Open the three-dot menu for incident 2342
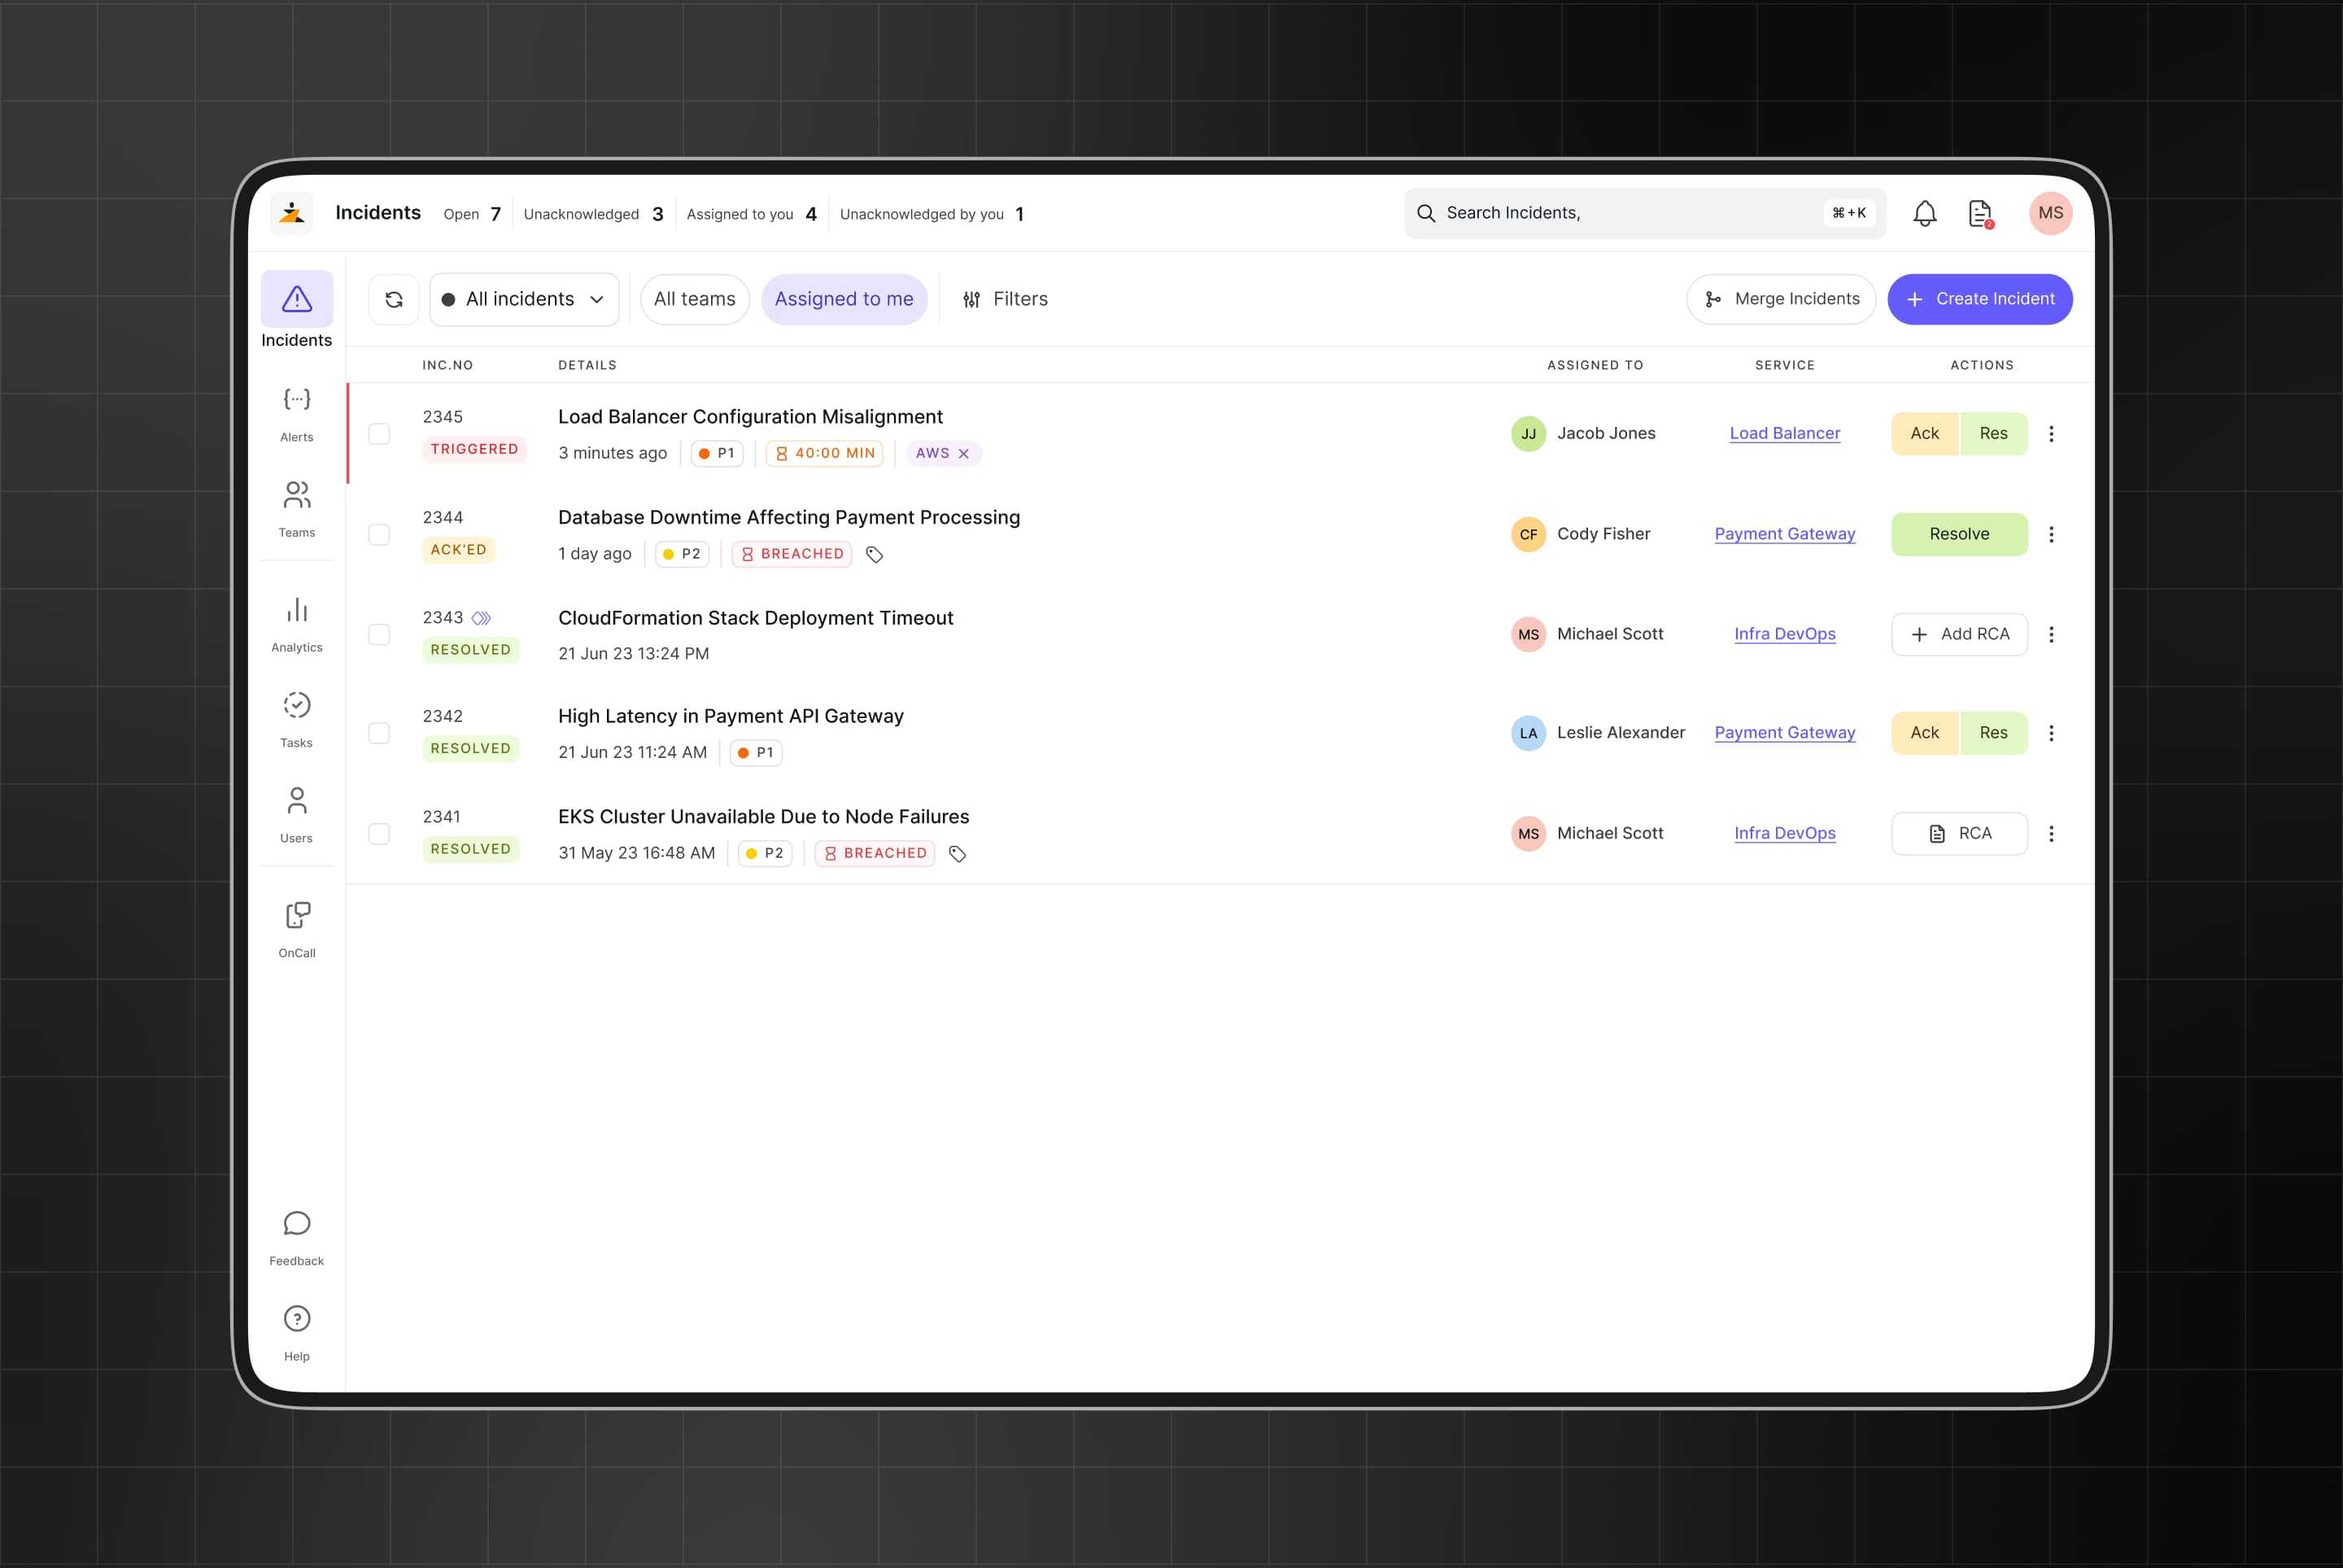The width and height of the screenshot is (2343, 1568). coord(2051,733)
